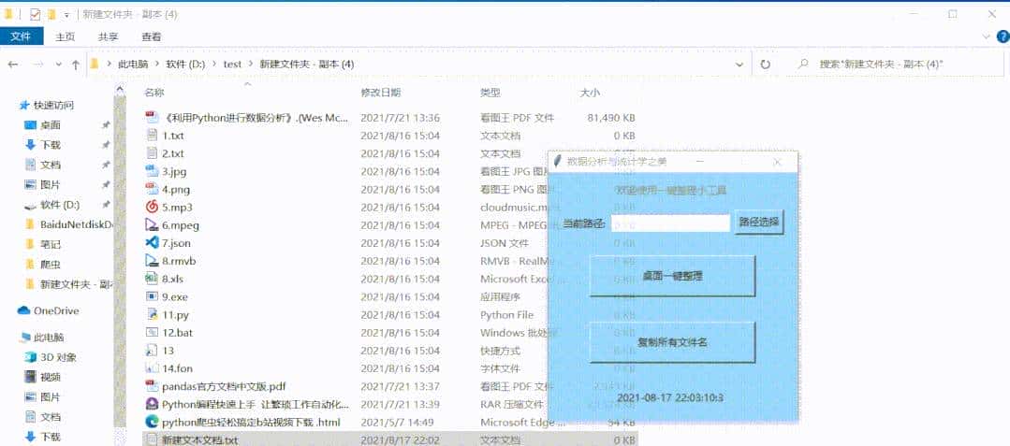Select the shortcut file icon named 13

[152, 351]
